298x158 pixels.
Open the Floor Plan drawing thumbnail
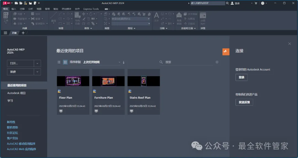tap(73, 81)
